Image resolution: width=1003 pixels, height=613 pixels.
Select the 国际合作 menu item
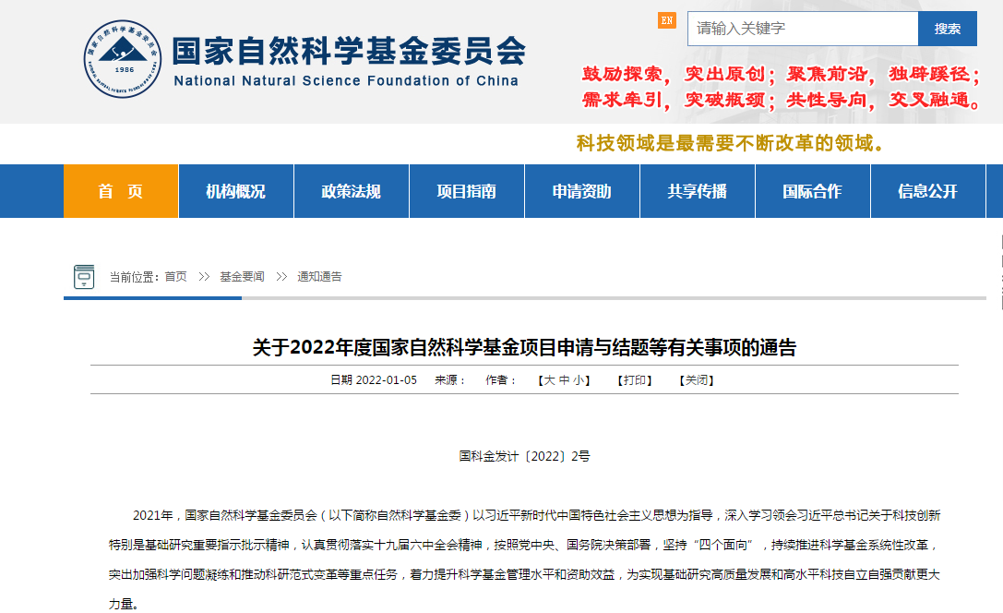point(812,191)
